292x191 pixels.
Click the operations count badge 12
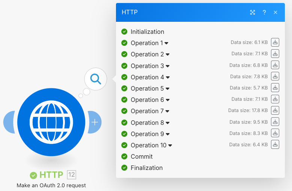[x=71, y=174]
